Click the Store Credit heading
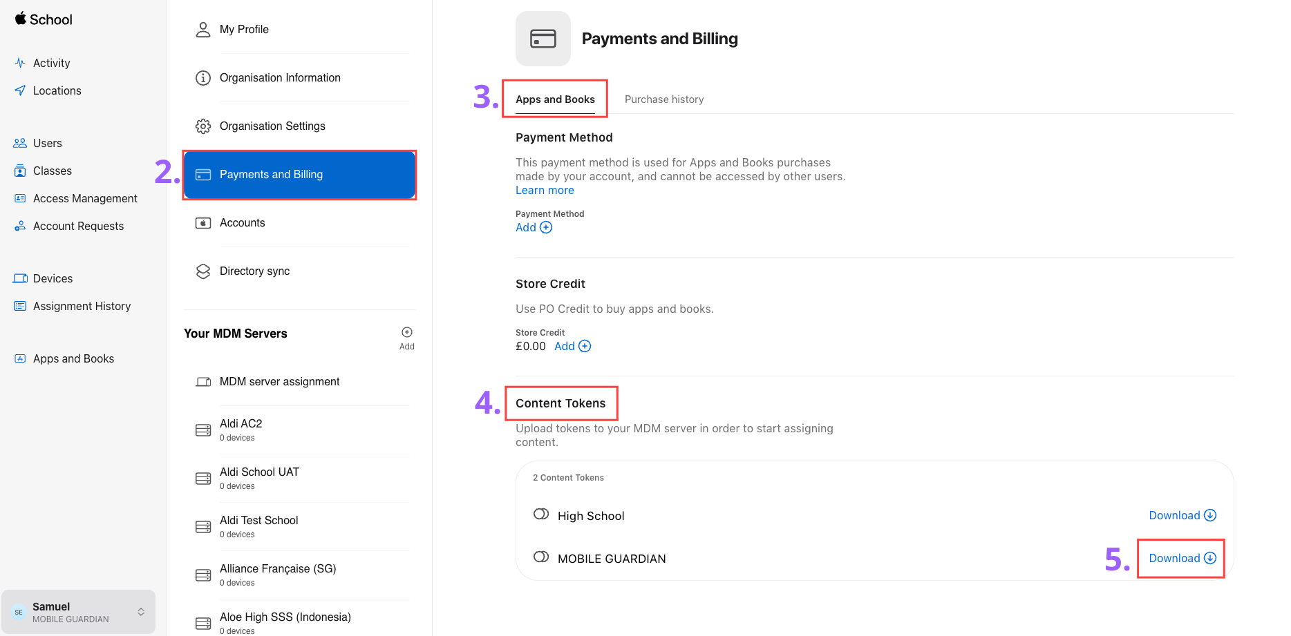The width and height of the screenshot is (1291, 636). (550, 284)
